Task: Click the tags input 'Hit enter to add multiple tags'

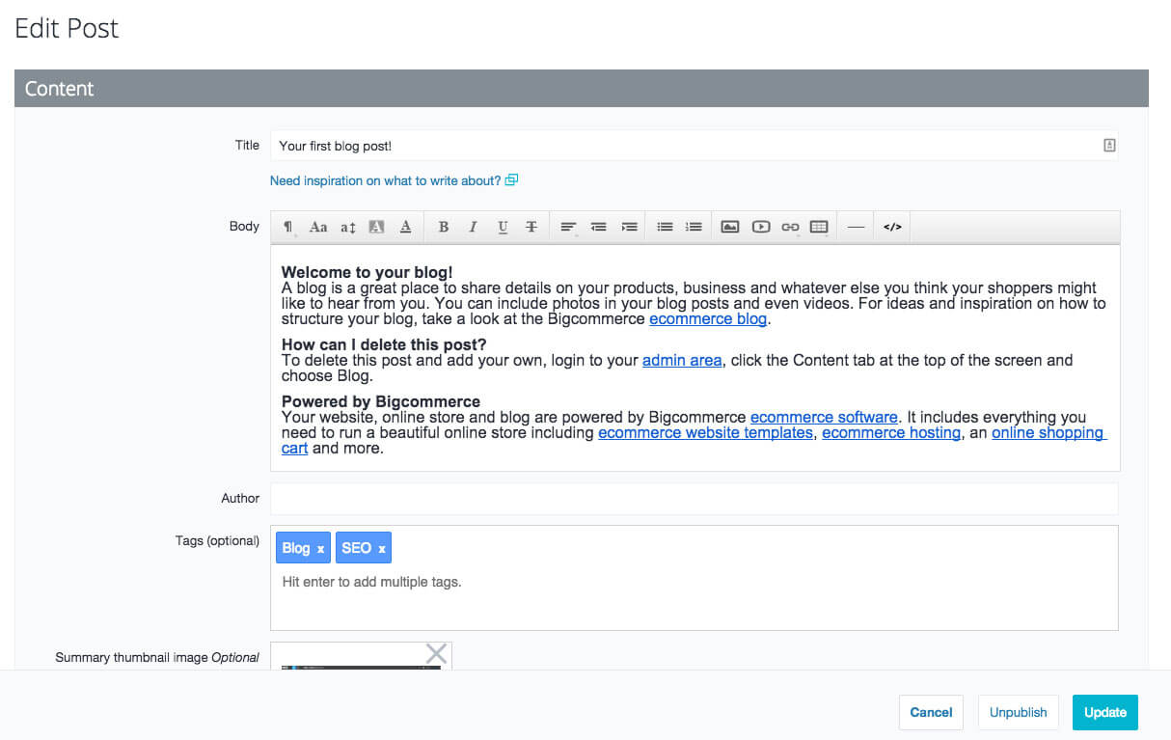Action: coord(694,583)
